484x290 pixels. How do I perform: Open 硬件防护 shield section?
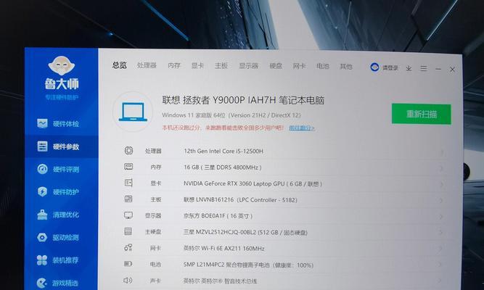coord(58,192)
